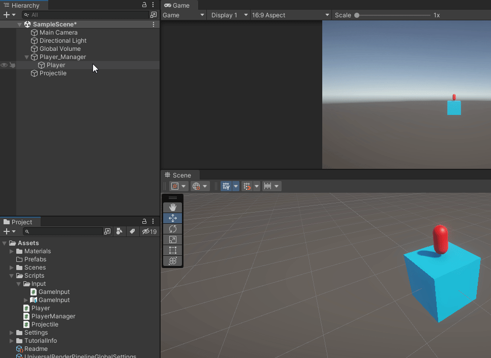Select the Hand pan tool
The height and width of the screenshot is (358, 491).
173,206
